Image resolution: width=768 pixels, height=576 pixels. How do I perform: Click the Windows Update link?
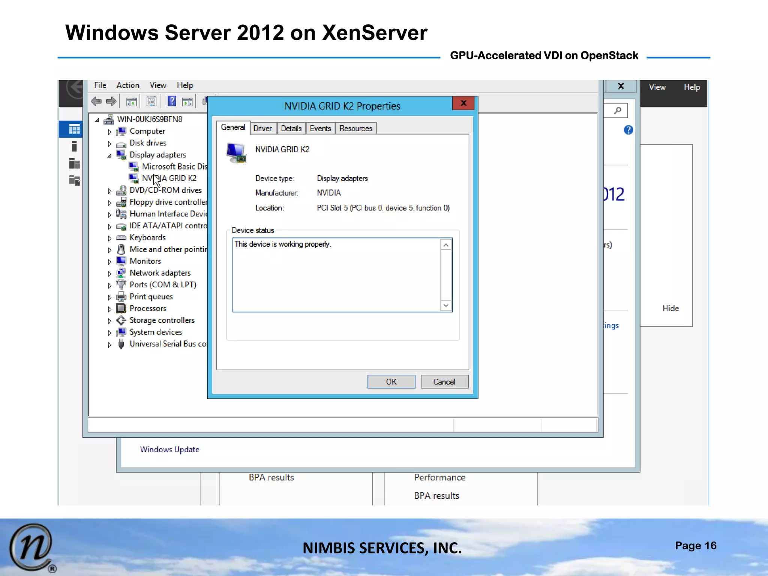point(169,449)
